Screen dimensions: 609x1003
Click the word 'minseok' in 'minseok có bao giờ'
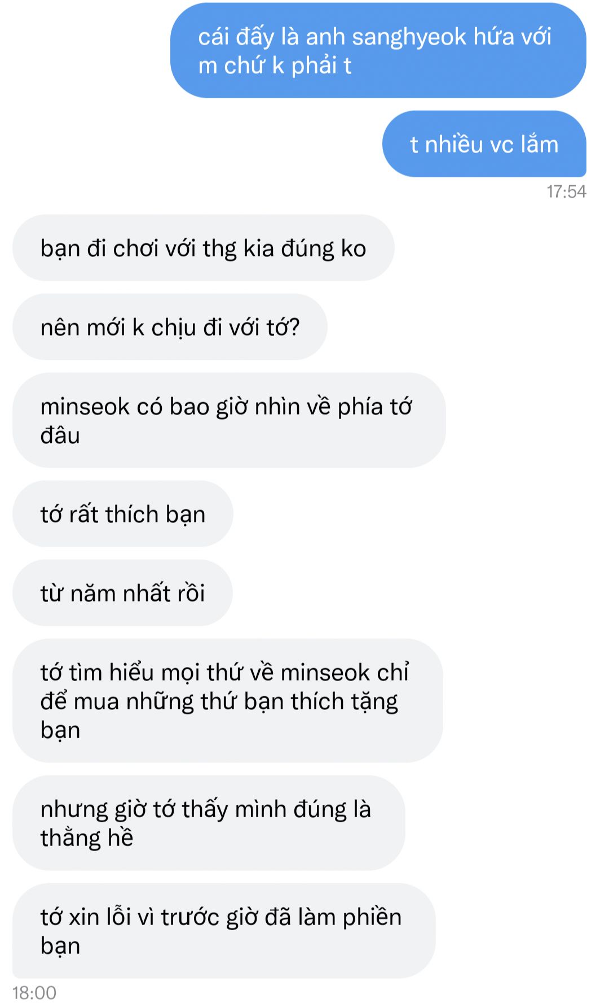point(85,407)
